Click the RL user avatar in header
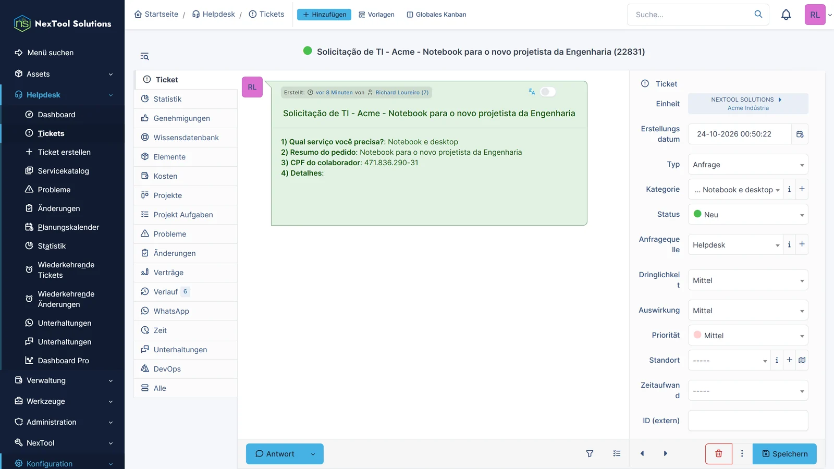This screenshot has width=834, height=469. 815,15
